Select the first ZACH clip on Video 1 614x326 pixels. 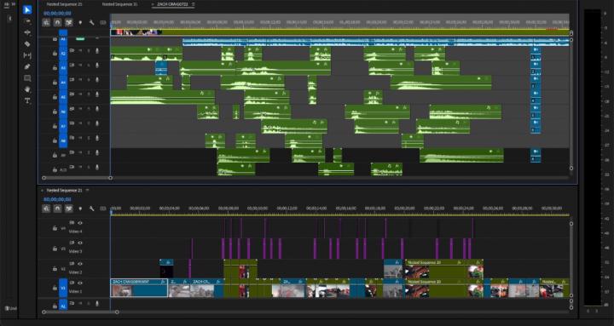click(x=139, y=288)
